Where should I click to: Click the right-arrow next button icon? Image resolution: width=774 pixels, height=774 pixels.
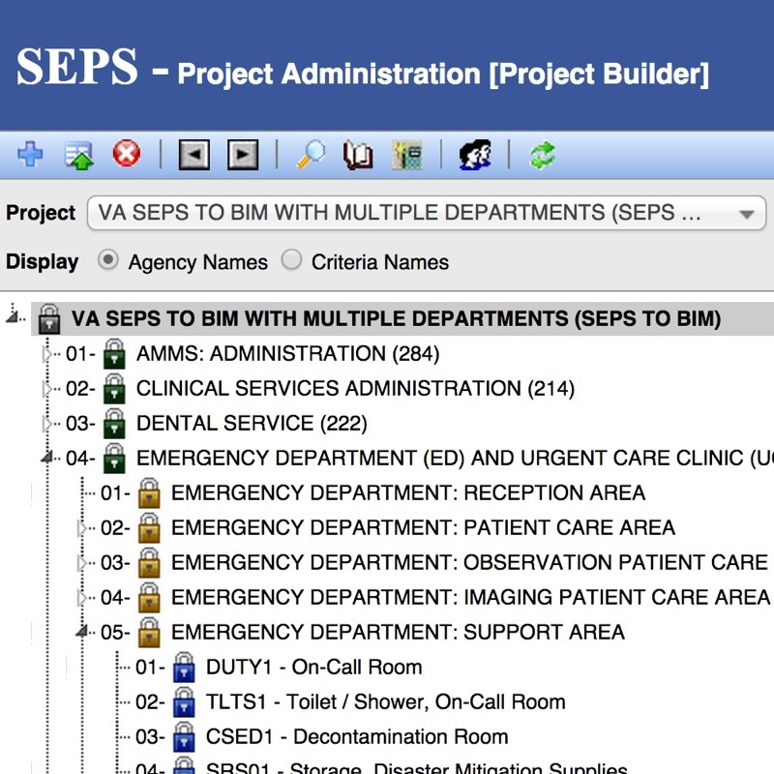(x=243, y=155)
